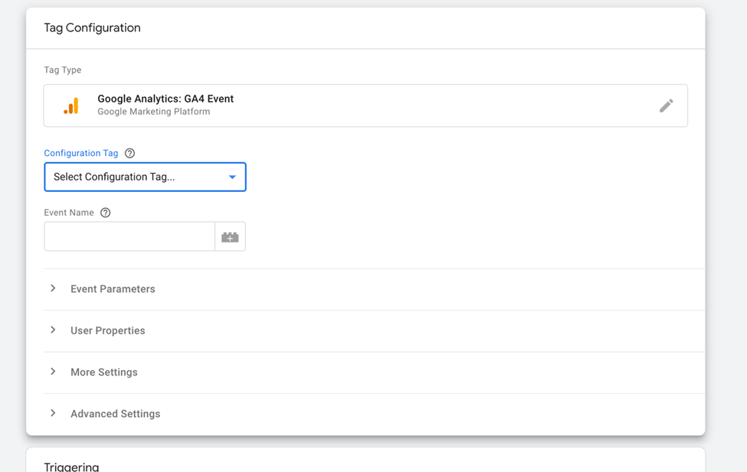Click the chevron beside More Settings

tap(53, 371)
